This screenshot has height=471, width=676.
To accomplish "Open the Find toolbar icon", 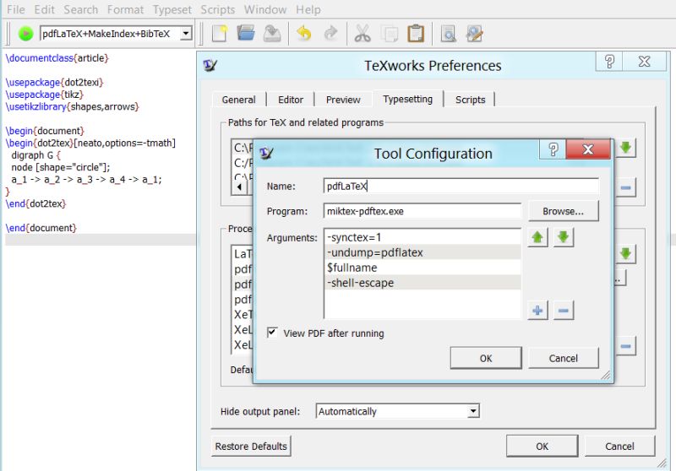I will (448, 34).
